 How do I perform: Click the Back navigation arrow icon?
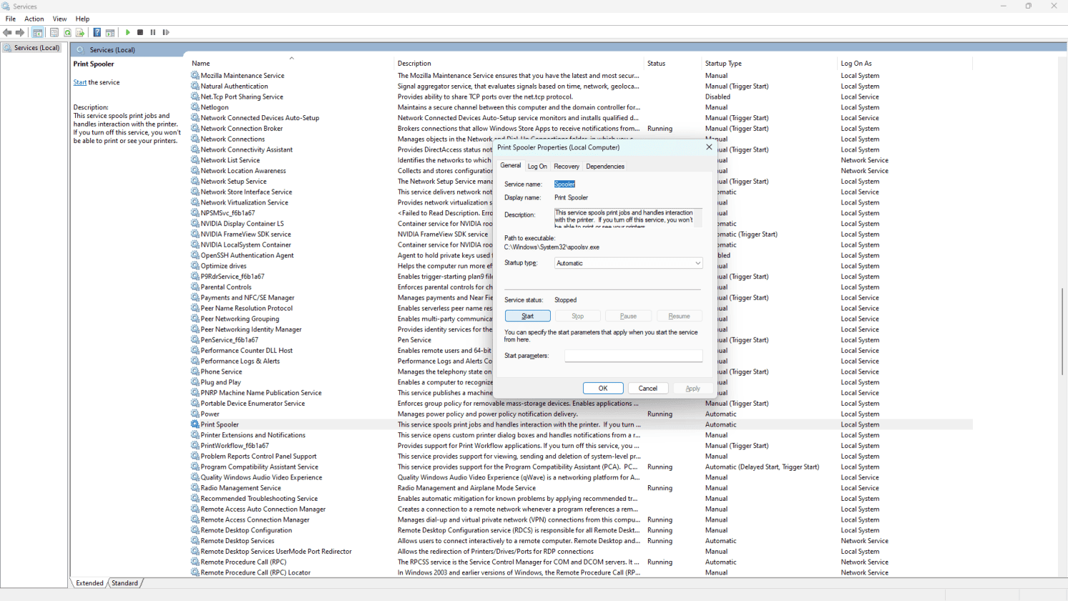[7, 32]
